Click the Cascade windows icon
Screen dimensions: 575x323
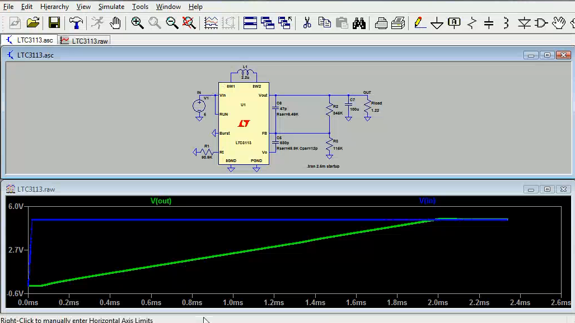pos(268,23)
